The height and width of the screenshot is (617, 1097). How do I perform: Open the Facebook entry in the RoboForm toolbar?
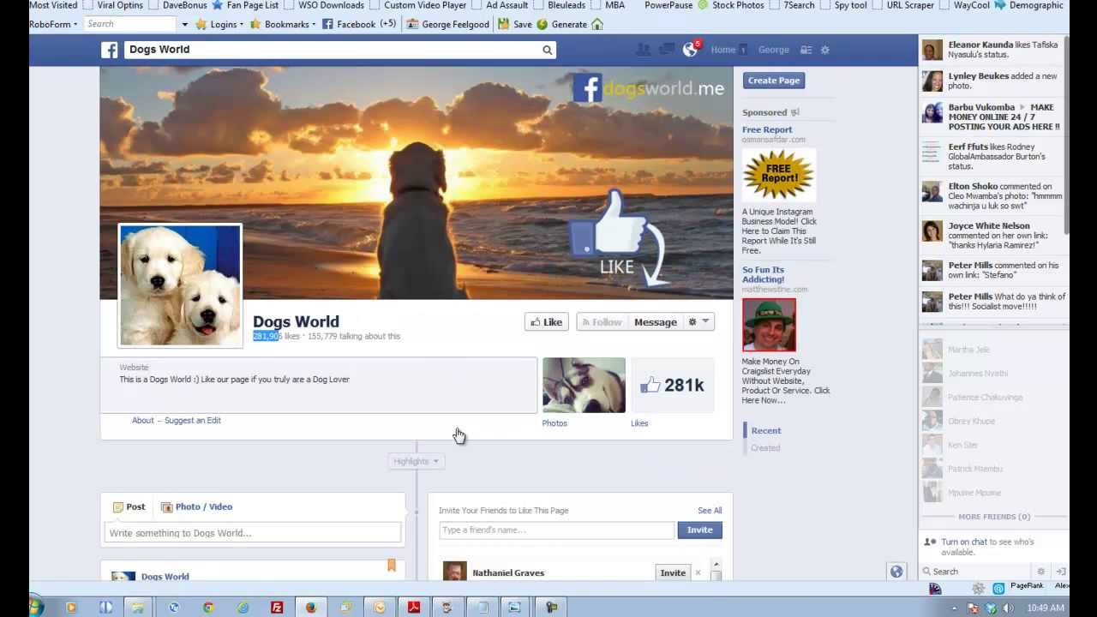point(358,24)
